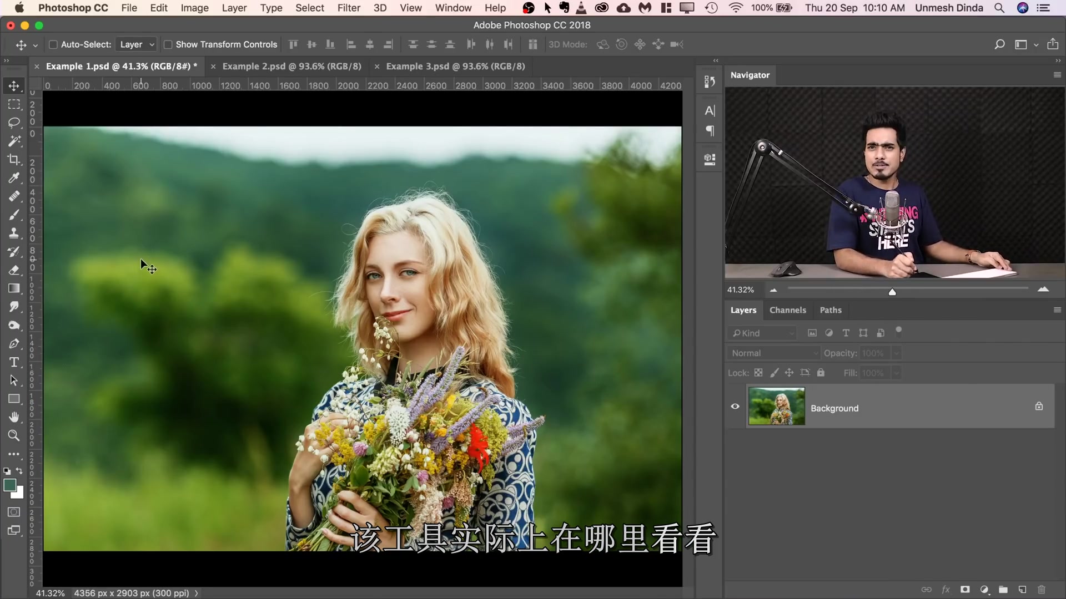The width and height of the screenshot is (1066, 599).
Task: Switch to the Example 2.psd document tab
Action: point(291,66)
